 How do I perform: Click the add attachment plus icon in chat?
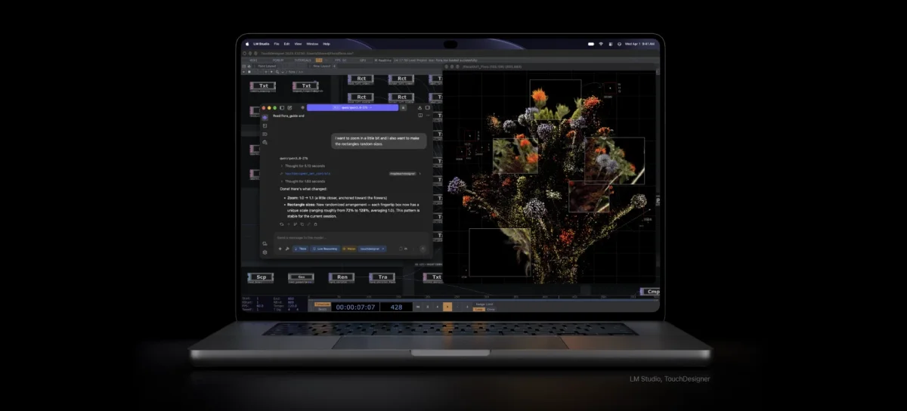tap(280, 249)
